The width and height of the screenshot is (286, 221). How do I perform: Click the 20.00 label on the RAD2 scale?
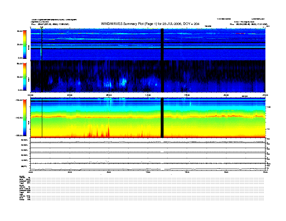20,44
